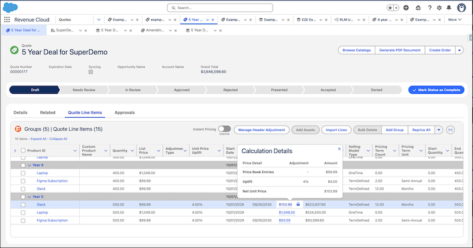Click the Add Group button

click(394, 130)
